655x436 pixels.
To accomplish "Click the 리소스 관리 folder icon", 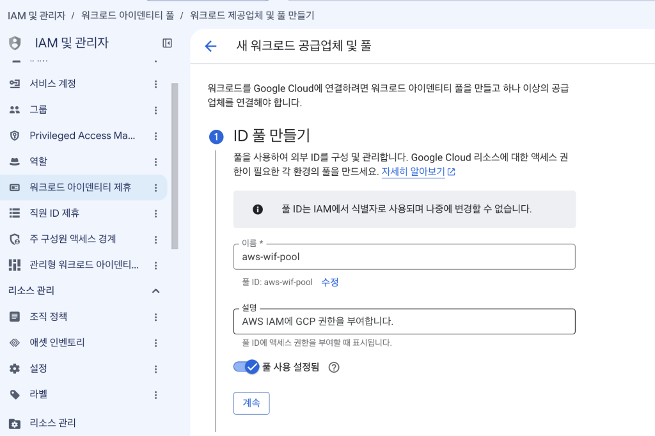I will pos(15,424).
